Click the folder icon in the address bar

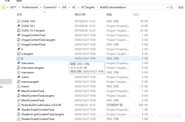(x=4, y=7)
